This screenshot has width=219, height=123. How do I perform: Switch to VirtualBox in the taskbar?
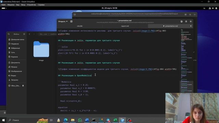[x=123, y=120]
